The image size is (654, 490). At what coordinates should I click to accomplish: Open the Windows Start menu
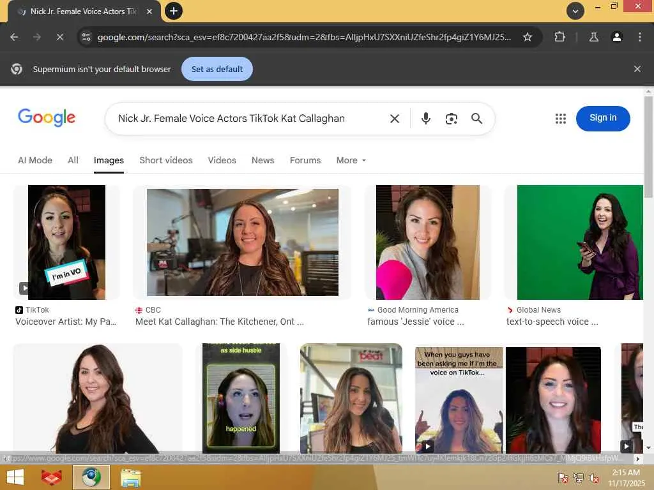click(15, 477)
